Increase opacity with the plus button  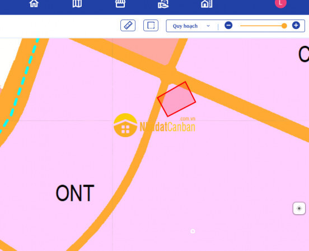(296, 25)
